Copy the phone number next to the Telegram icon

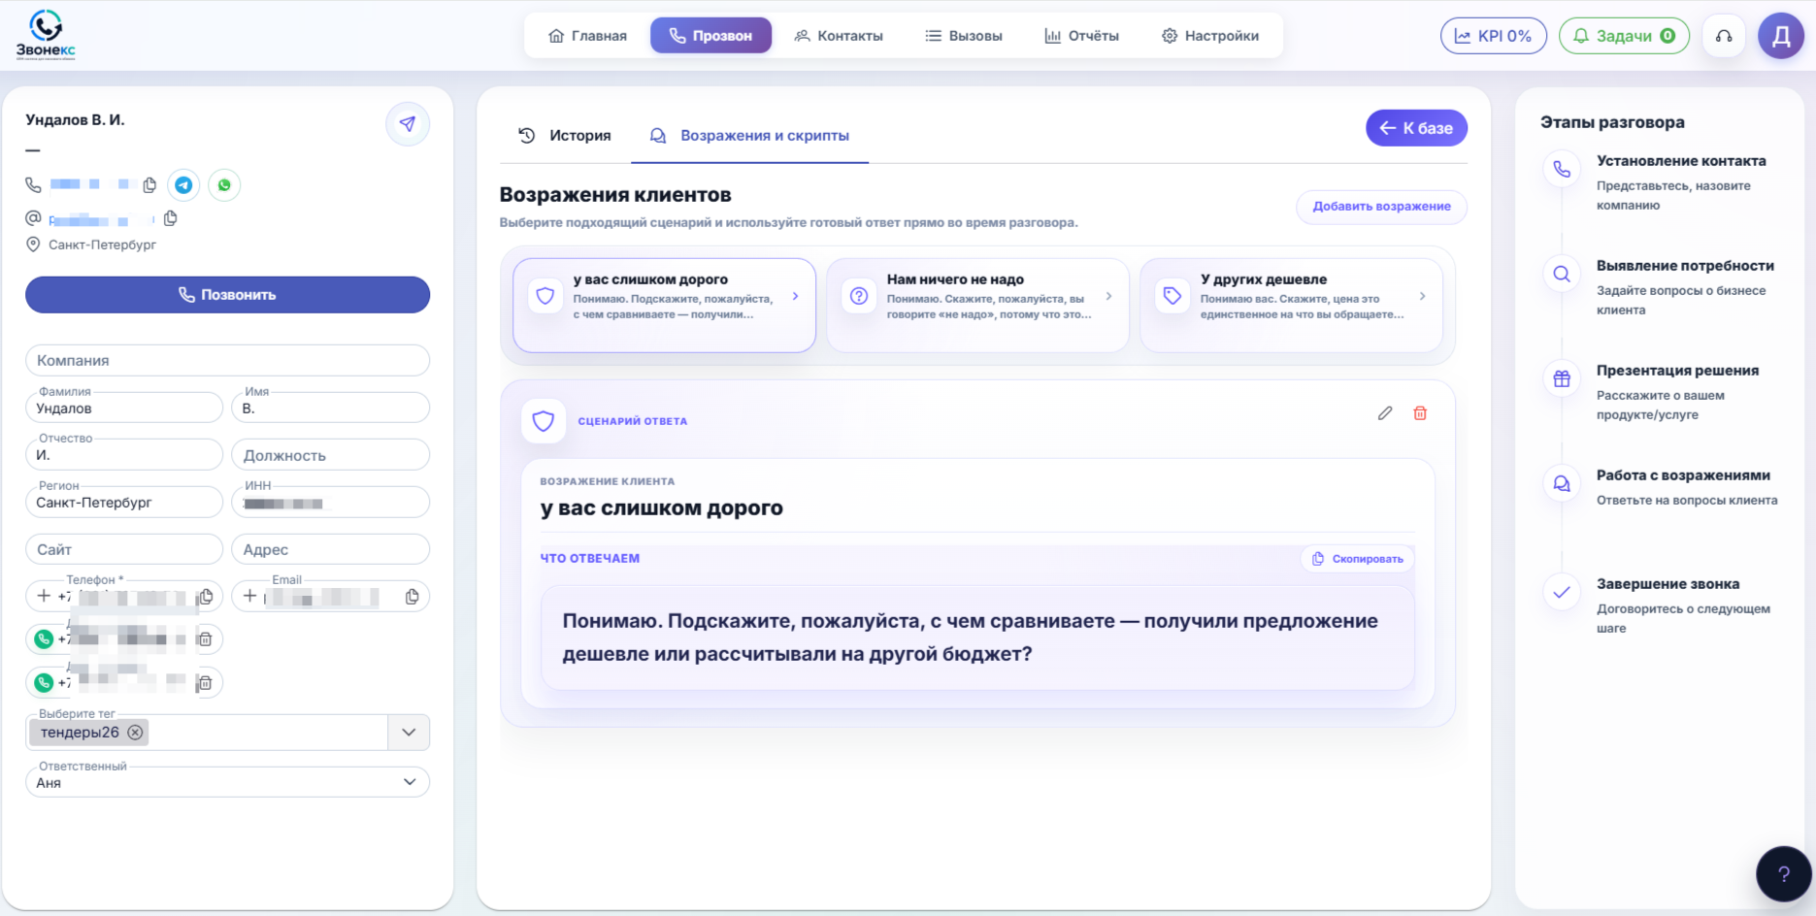(x=149, y=184)
